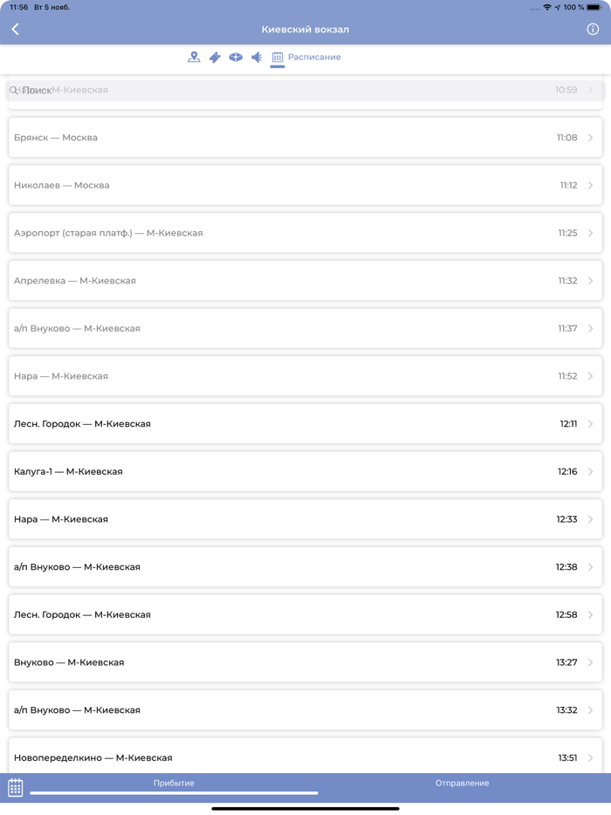Expand the Брянск — Москва schedule row

point(591,137)
